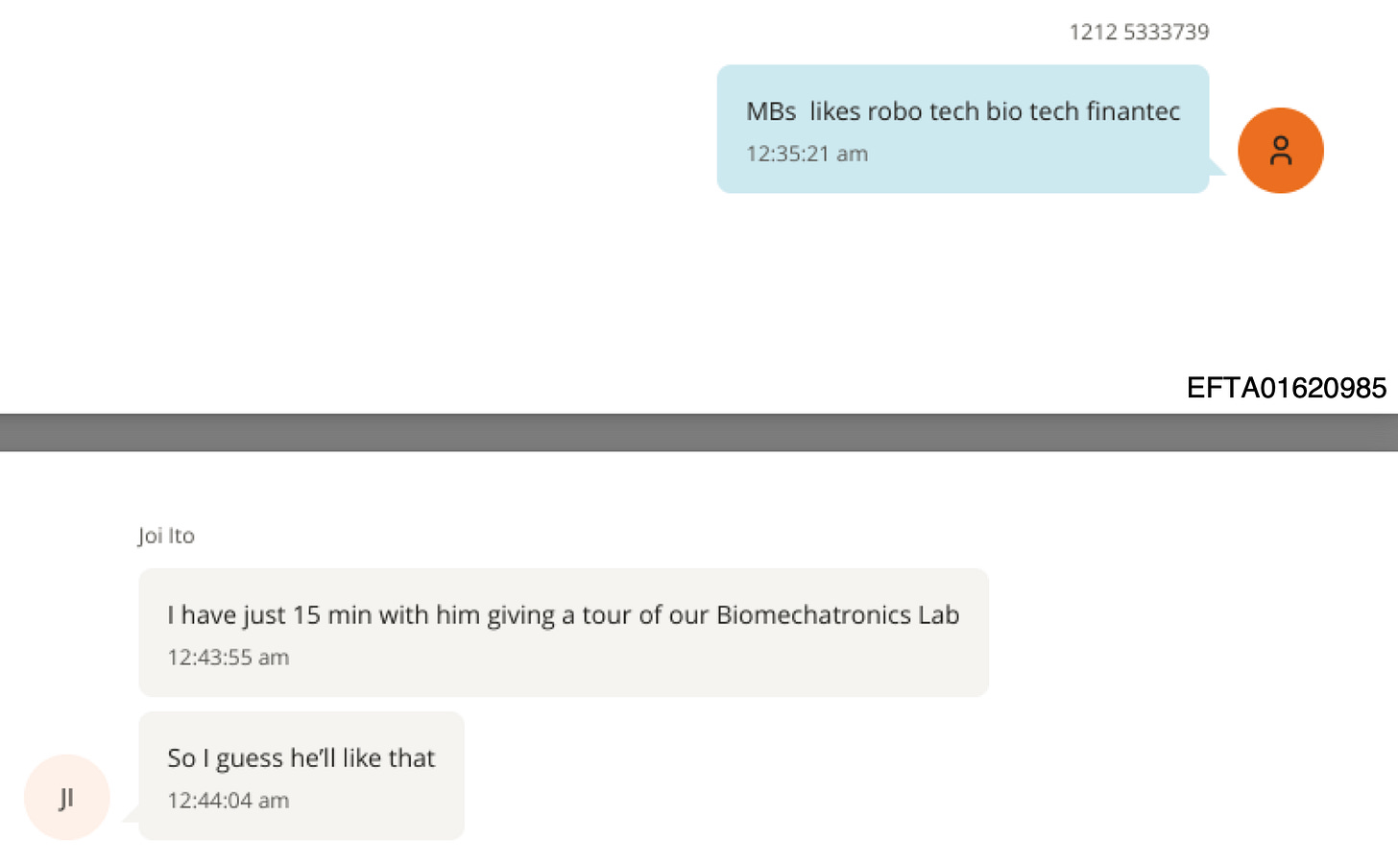This screenshot has width=1398, height=864.
Task: Click the 12:44:04 am timestamp
Action: [228, 801]
